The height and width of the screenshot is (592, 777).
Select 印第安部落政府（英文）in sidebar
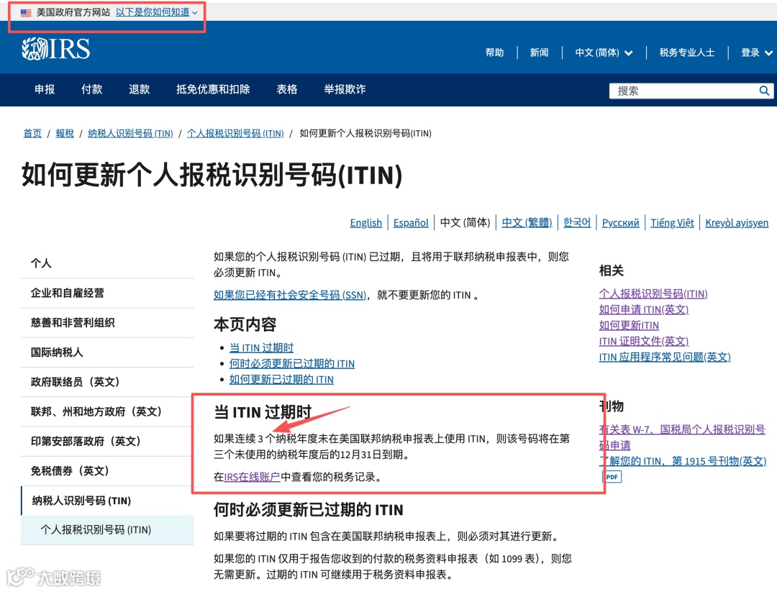click(x=107, y=442)
